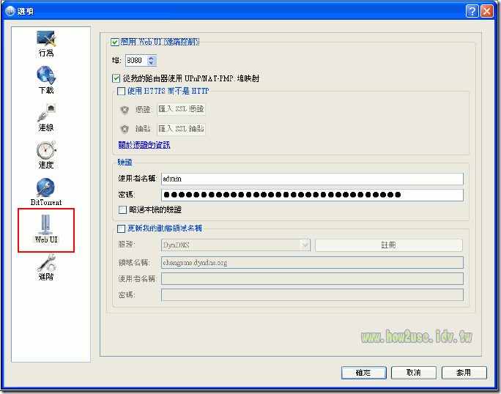The image size is (501, 394).
Task: Click the 確定 (OK) button
Action: pyautogui.click(x=363, y=373)
